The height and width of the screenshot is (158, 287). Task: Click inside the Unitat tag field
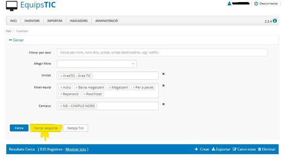(108, 75)
